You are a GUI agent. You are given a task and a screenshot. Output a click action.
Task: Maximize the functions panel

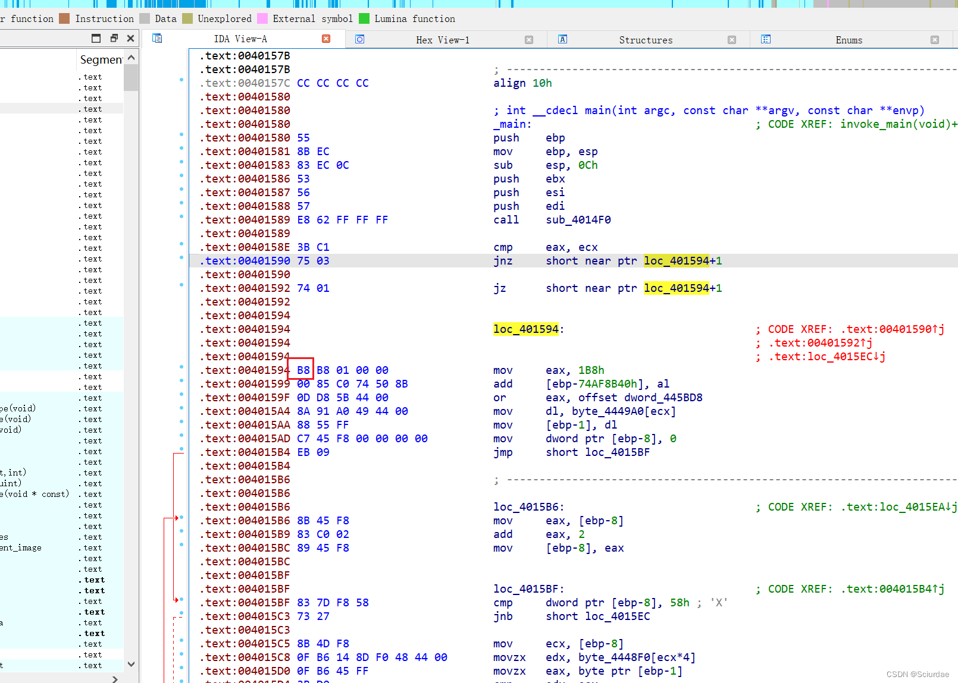click(x=96, y=38)
